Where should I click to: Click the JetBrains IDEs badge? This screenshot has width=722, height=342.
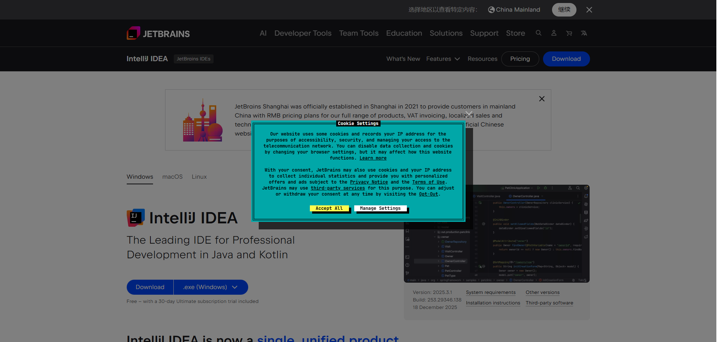pyautogui.click(x=194, y=59)
